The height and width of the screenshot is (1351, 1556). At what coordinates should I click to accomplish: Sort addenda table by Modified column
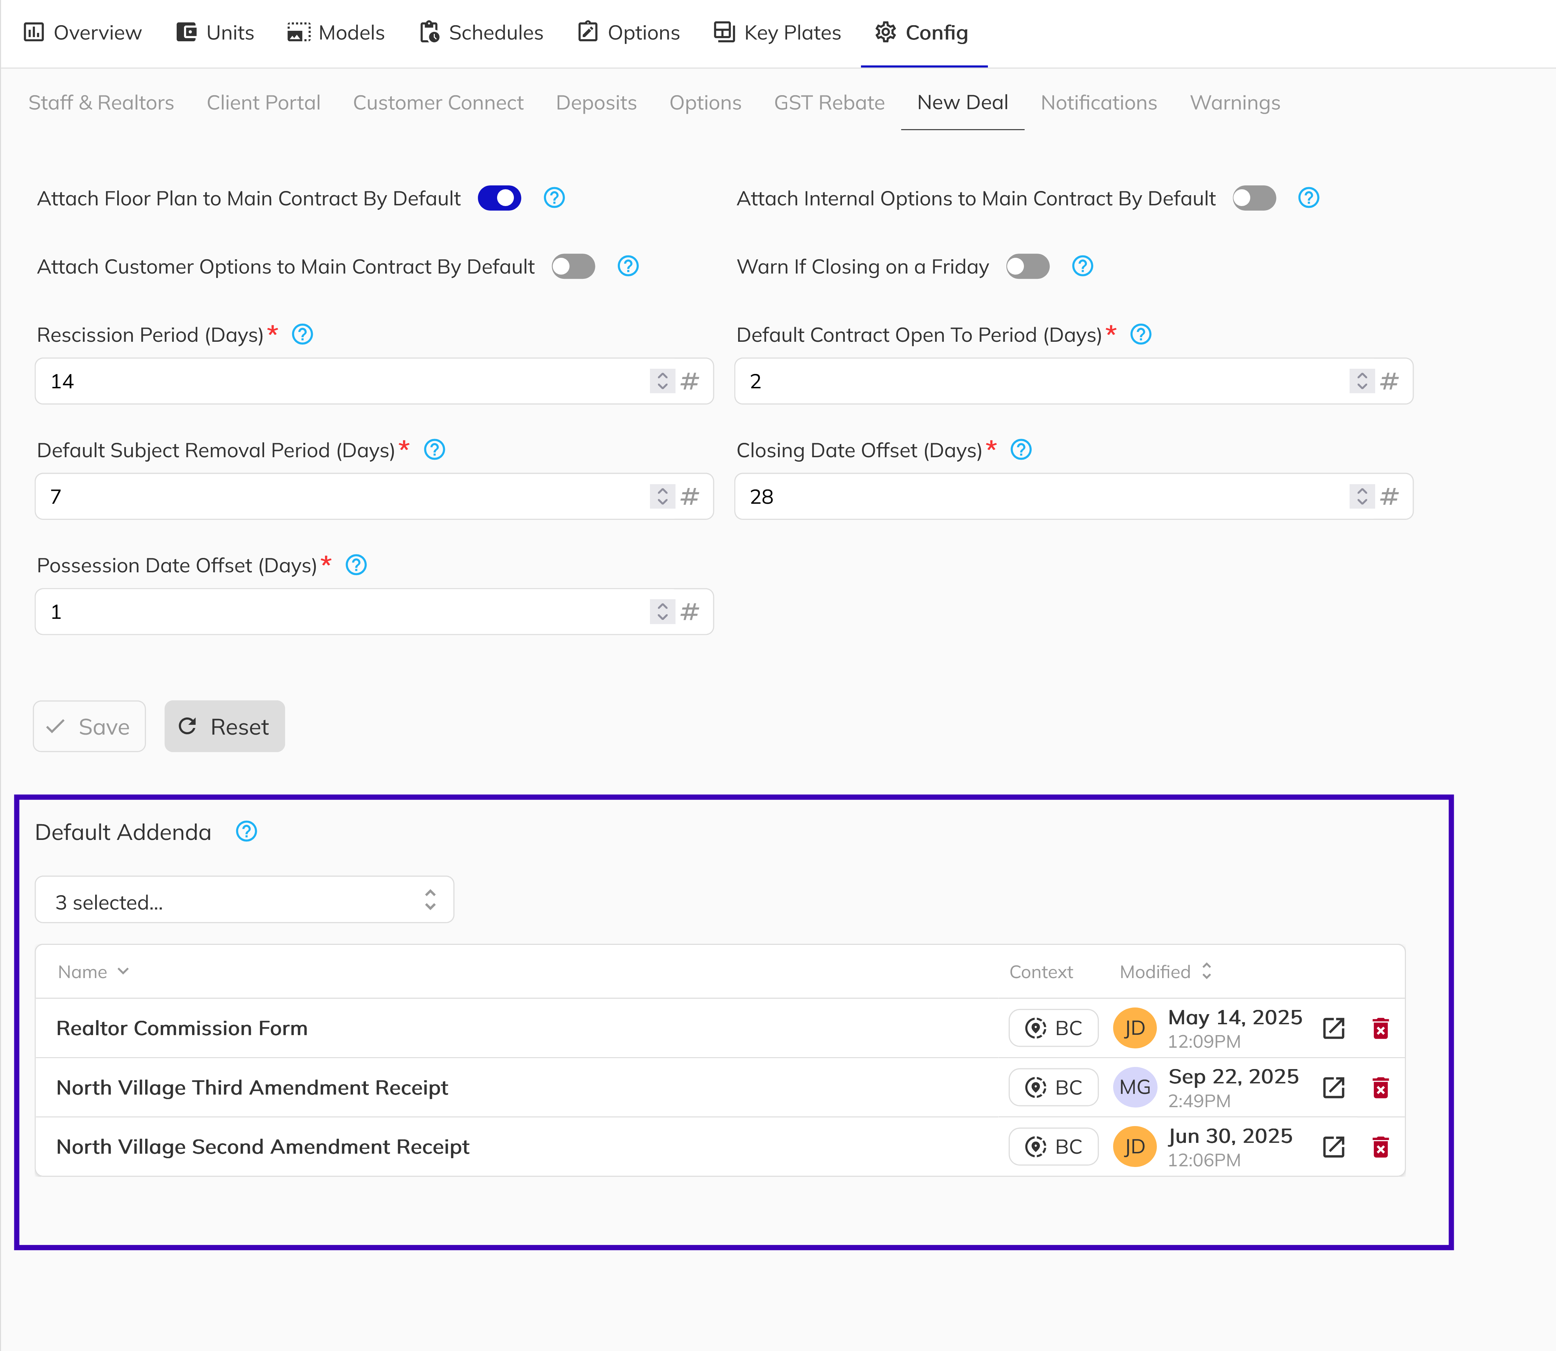pos(1166,972)
